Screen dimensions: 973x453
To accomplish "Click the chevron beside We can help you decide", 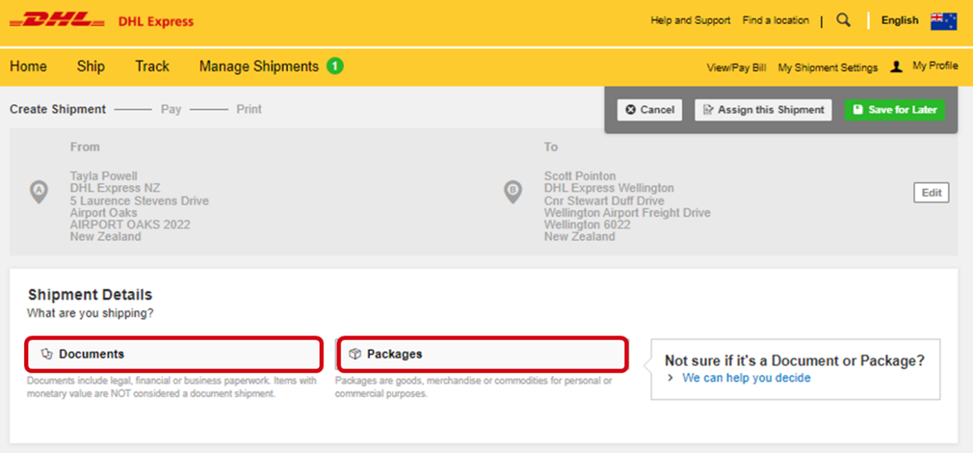I will [x=670, y=378].
